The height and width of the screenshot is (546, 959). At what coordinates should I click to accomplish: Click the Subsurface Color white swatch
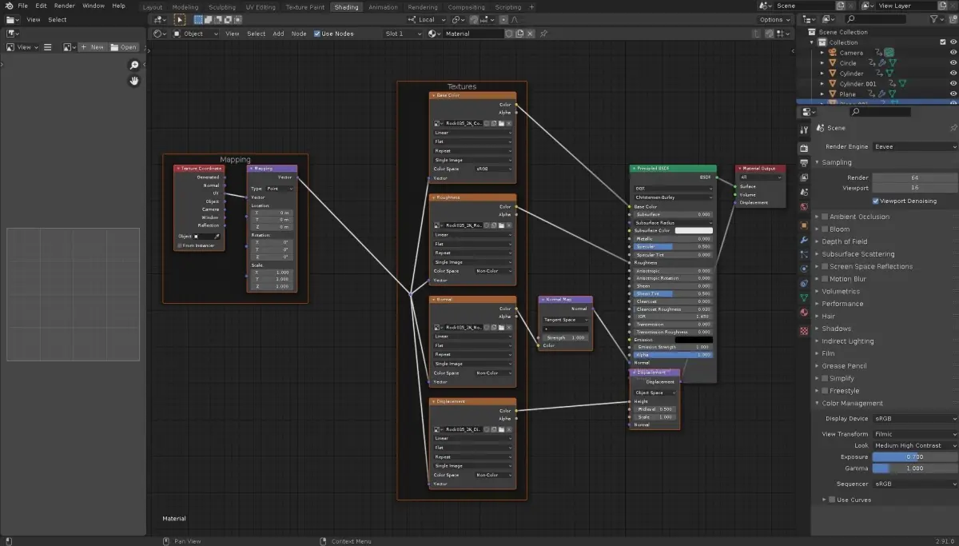click(694, 230)
